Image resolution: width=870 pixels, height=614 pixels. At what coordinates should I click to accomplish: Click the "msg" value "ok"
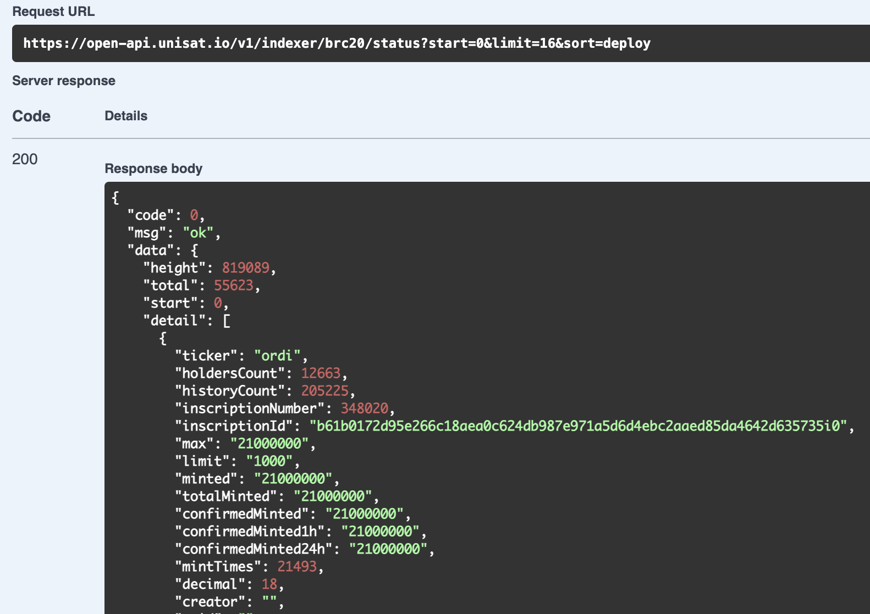click(x=198, y=233)
